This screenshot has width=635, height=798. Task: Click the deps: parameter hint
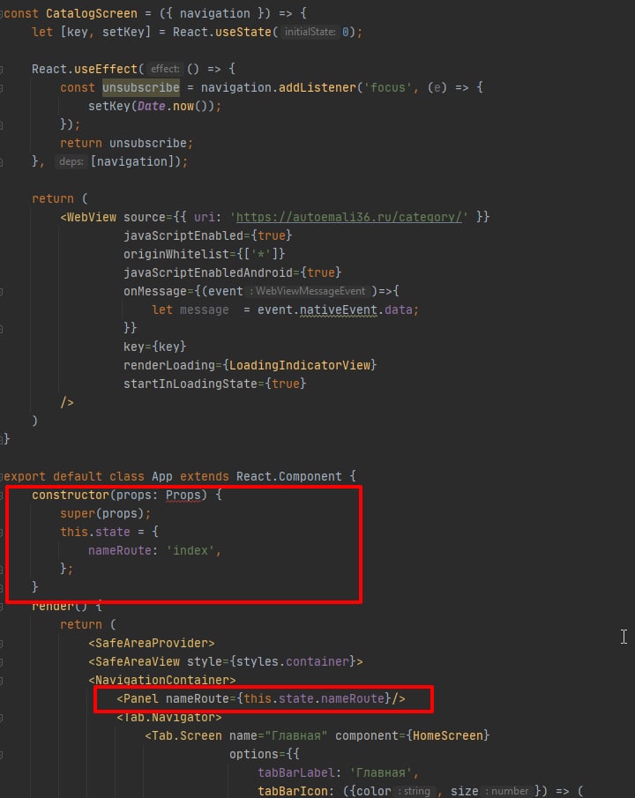[x=71, y=162]
